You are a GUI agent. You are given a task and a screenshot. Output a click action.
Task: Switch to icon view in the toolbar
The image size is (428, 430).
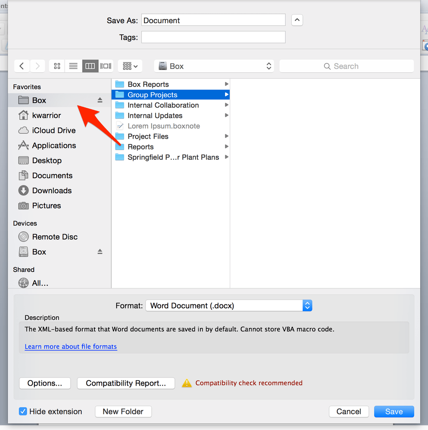56,66
